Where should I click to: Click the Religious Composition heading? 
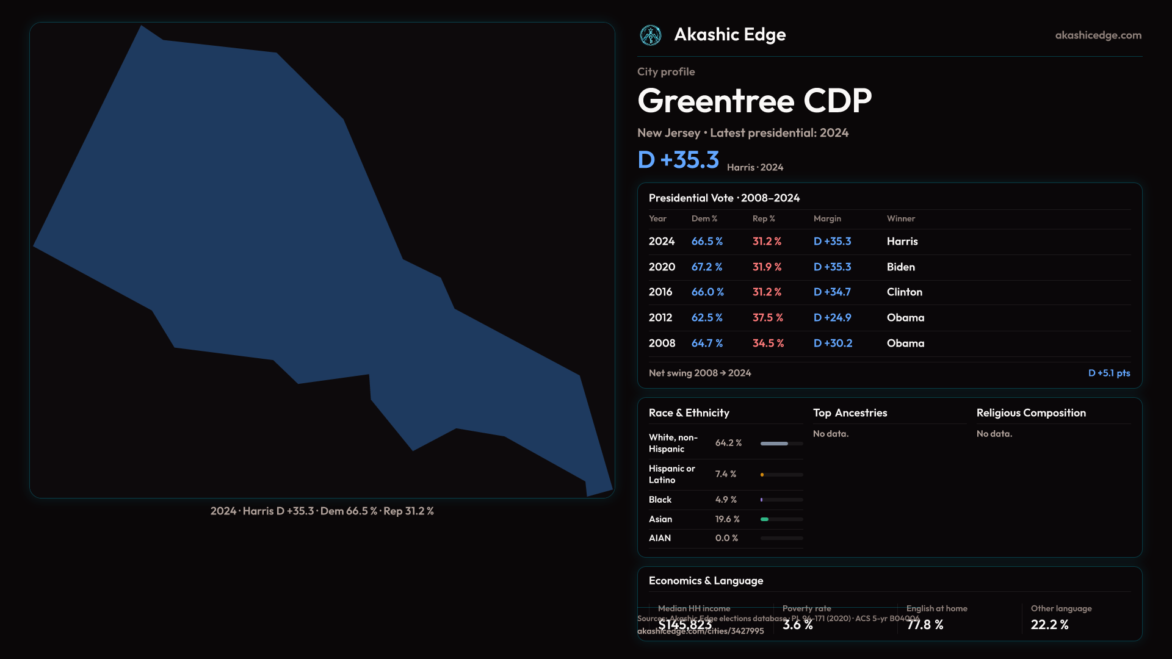tap(1030, 413)
